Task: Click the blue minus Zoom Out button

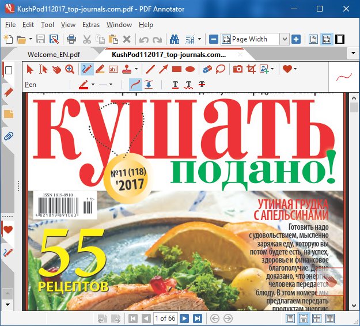Action: coord(214,39)
